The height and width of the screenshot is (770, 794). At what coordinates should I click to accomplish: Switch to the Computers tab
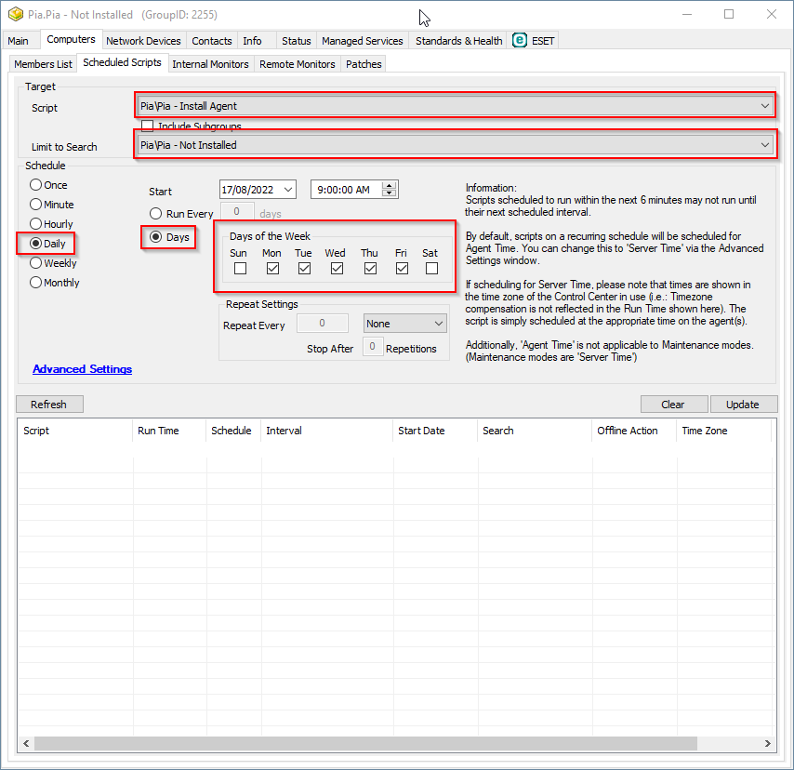[x=71, y=39]
